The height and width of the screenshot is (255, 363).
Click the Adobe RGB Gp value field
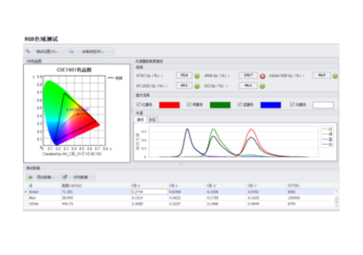[x=321, y=75]
